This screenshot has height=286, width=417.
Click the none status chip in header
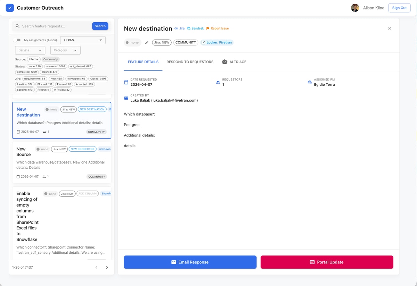132,42
